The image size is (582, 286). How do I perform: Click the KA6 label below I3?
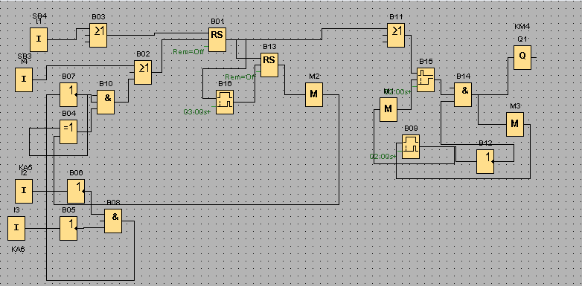18,250
